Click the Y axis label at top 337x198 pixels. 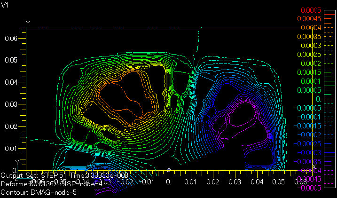click(28, 23)
